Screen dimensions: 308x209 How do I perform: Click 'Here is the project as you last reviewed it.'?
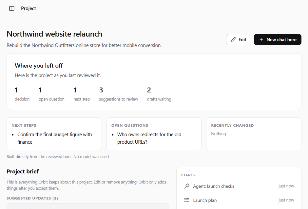click(x=58, y=75)
